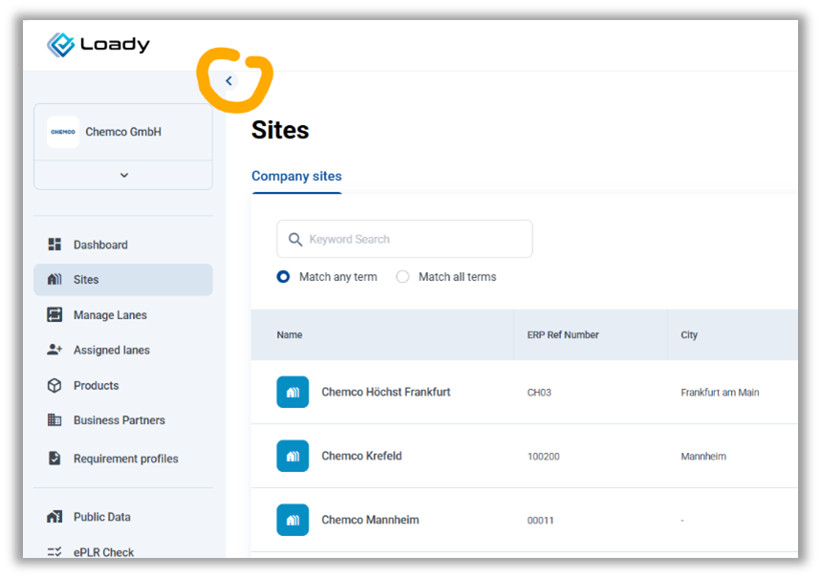Go to Assigned lanes
The width and height of the screenshot is (821, 578).
pyautogui.click(x=112, y=351)
